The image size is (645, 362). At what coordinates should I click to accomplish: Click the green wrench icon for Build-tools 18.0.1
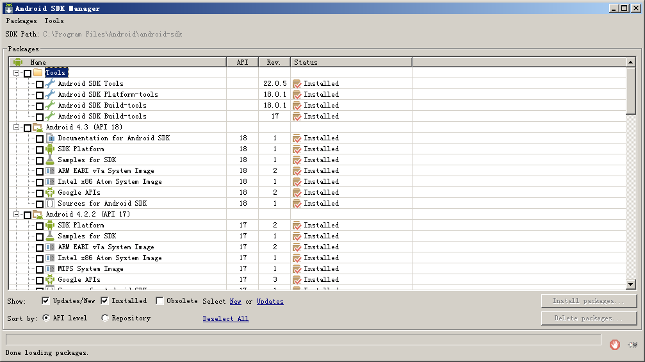50,105
